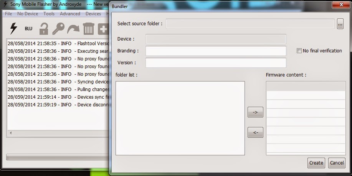Image resolution: width=352 pixels, height=176 pixels.
Task: Click the Select source folder field
Action: click(x=250, y=24)
